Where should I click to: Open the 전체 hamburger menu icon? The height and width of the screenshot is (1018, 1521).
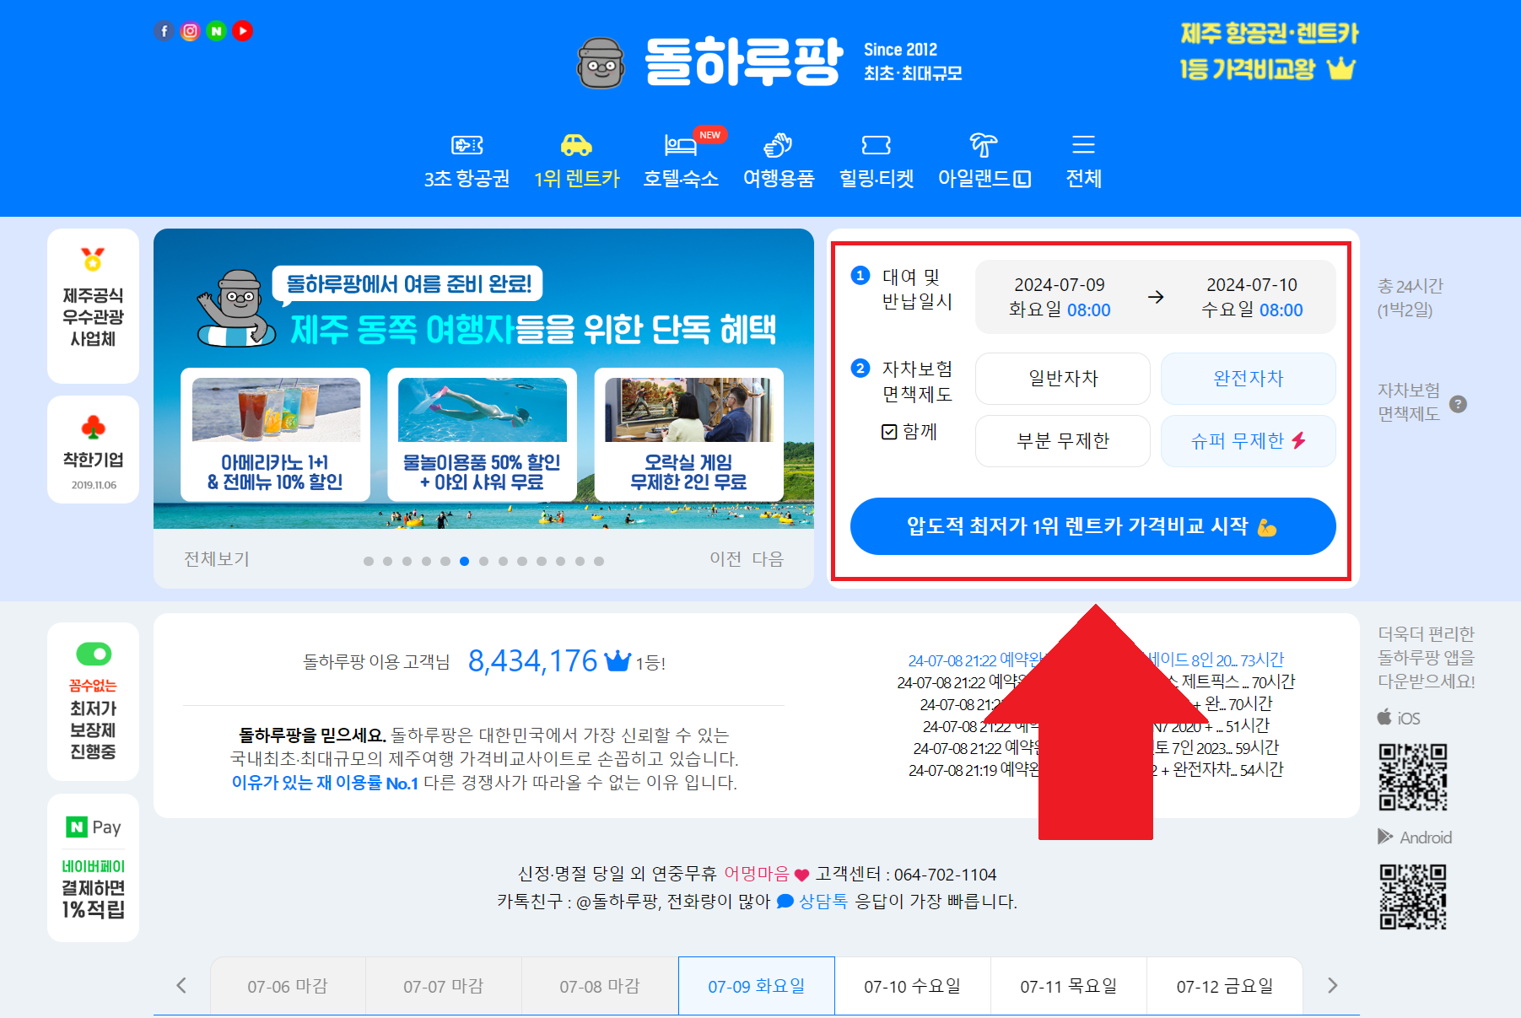coord(1083,145)
